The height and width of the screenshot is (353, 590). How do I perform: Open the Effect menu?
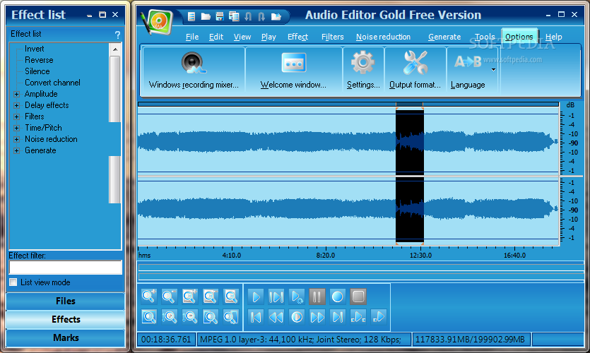coord(297,37)
